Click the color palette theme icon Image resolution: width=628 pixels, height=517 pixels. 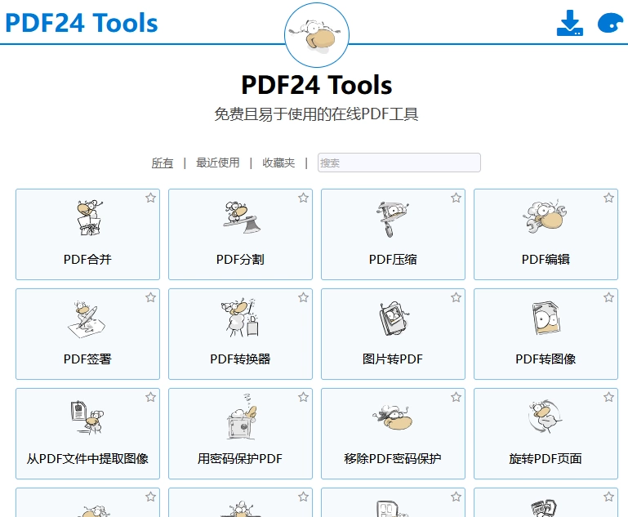pos(610,23)
